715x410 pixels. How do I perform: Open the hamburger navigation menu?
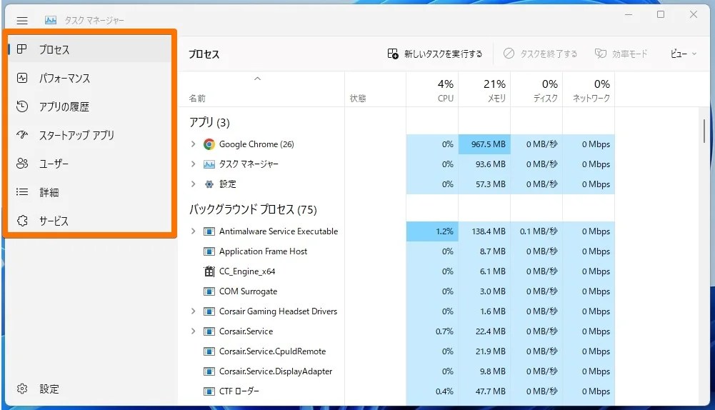coord(22,21)
